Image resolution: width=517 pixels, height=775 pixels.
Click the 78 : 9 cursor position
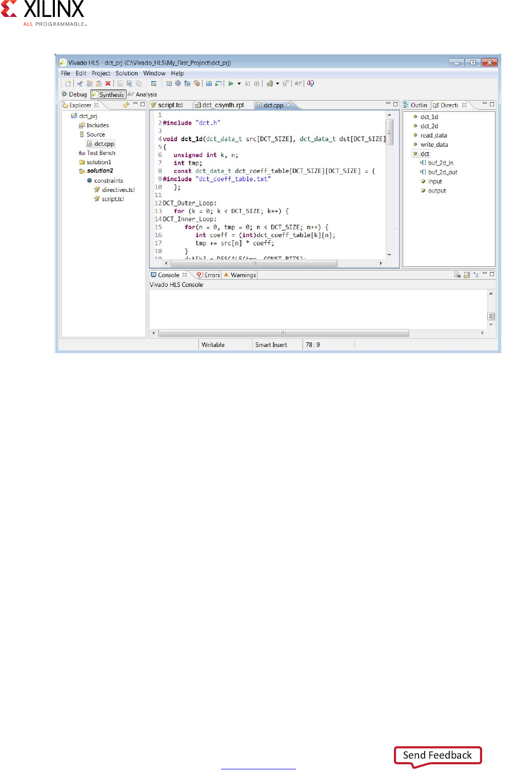click(x=313, y=345)
